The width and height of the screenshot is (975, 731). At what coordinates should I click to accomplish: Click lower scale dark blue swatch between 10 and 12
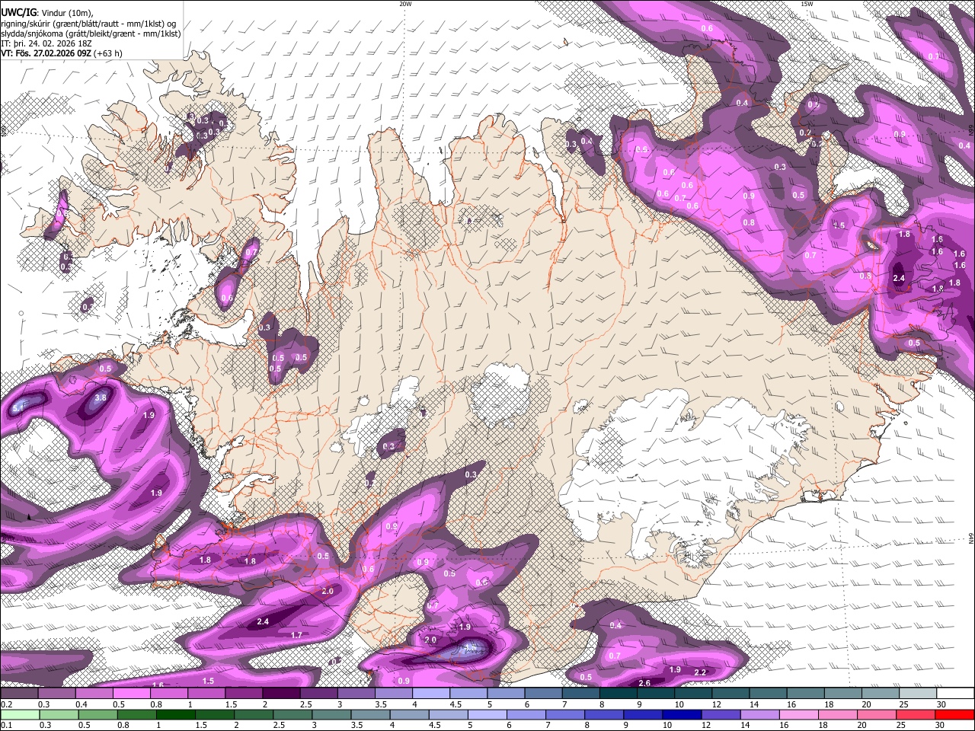(682, 714)
